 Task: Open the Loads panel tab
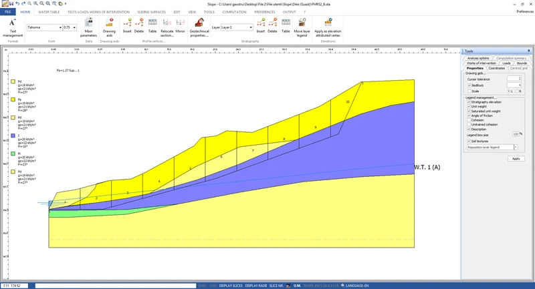(x=506, y=63)
